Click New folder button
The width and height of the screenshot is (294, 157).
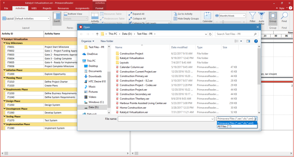[107, 41]
